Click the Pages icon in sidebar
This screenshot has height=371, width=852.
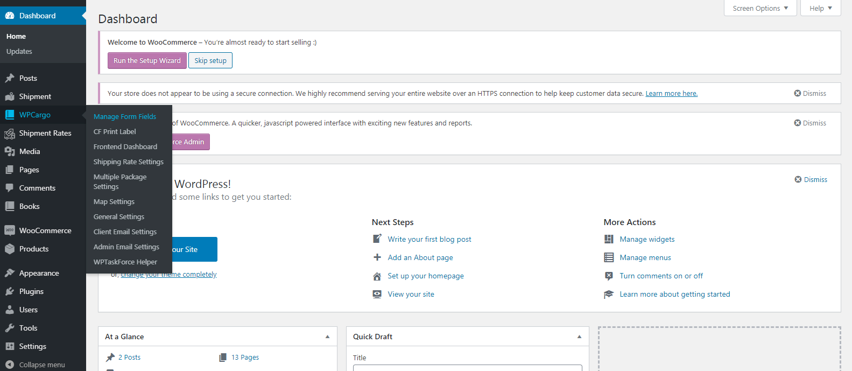coord(10,170)
